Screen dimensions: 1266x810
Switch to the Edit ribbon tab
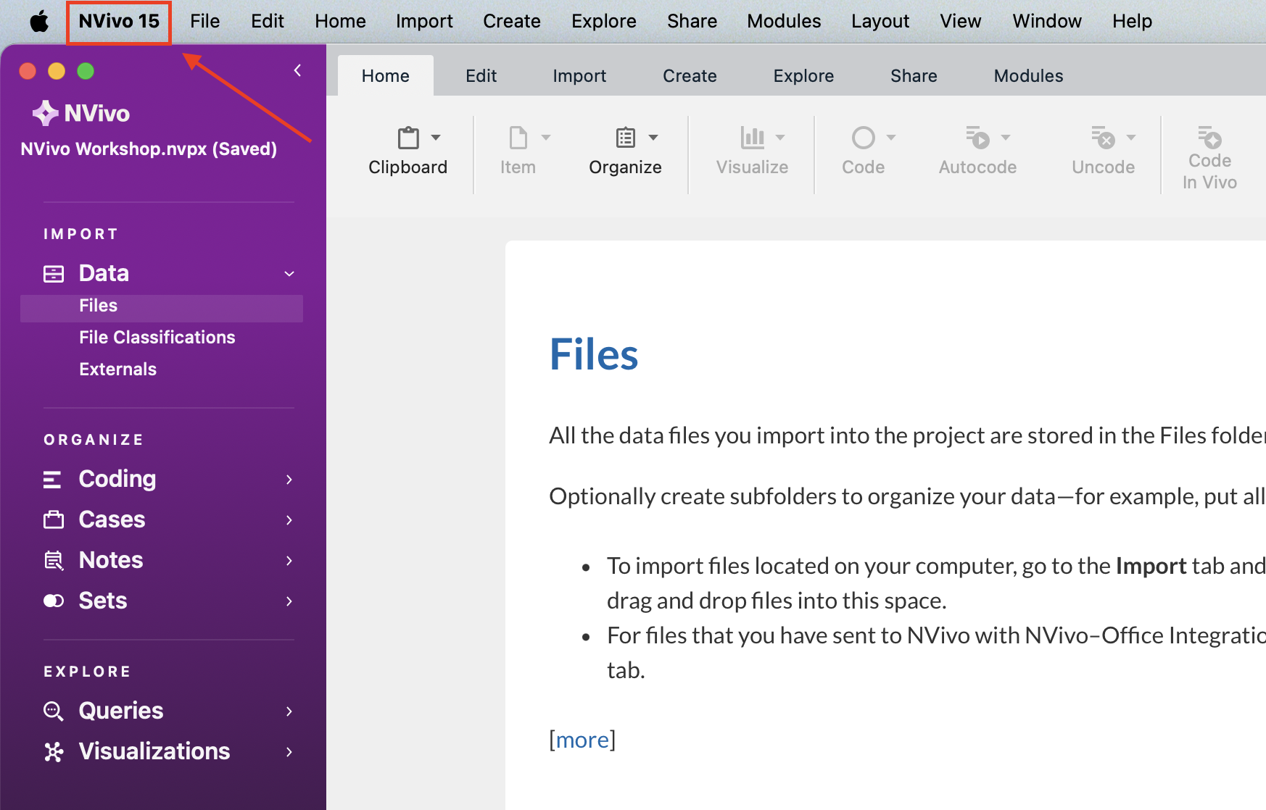[x=481, y=76]
